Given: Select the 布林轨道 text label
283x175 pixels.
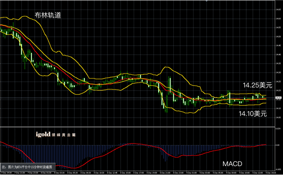Looking at the screenshot, I should coord(48,16).
